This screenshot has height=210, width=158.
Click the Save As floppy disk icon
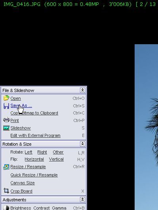(x=6, y=106)
